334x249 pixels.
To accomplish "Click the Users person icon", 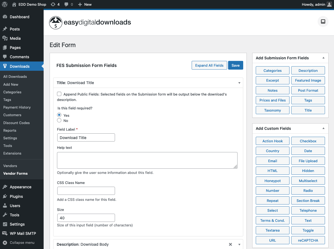I will pos(5,206).
